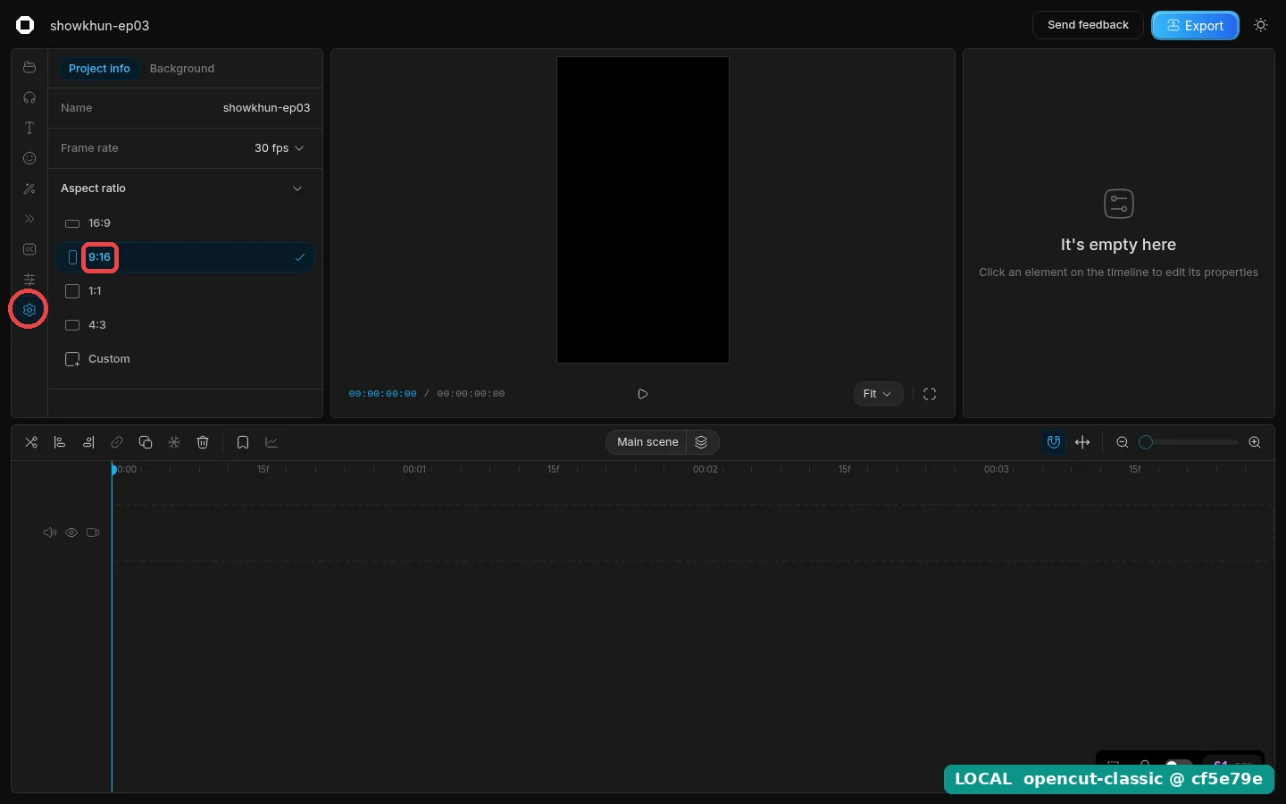Open the Text panel in the sidebar

pos(29,128)
